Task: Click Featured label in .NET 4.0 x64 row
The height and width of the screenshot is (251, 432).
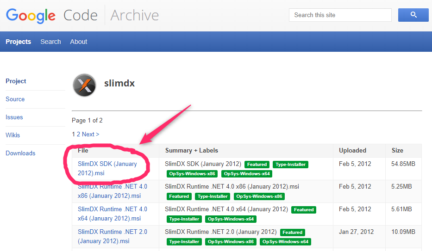Action: pos(304,210)
